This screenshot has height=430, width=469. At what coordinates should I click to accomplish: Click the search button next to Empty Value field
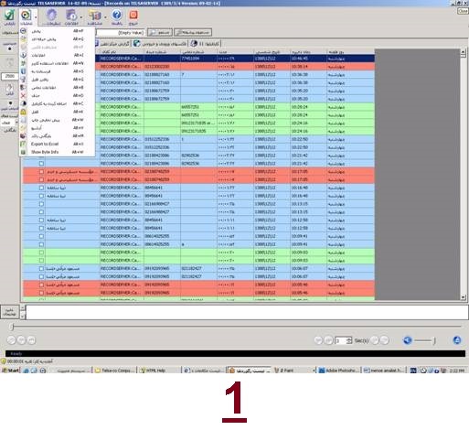160,32
